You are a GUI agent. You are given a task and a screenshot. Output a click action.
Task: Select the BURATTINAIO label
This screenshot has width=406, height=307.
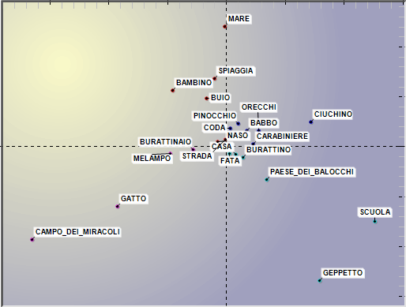coord(165,142)
